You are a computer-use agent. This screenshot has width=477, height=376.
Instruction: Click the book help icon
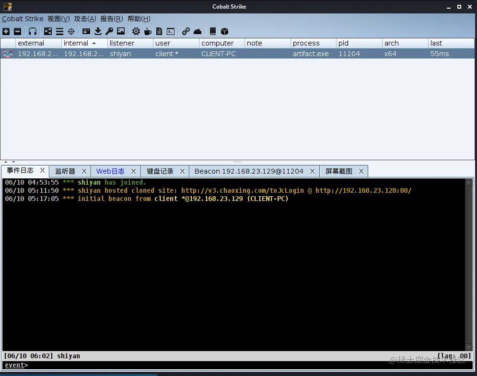(213, 31)
